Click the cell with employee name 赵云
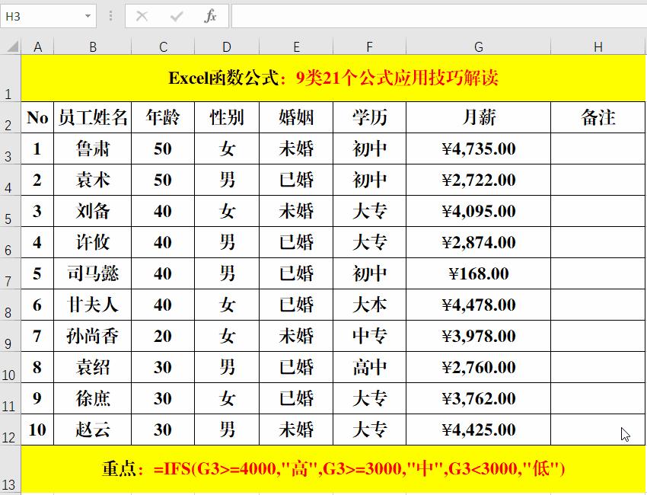647x495 pixels. pos(93,430)
